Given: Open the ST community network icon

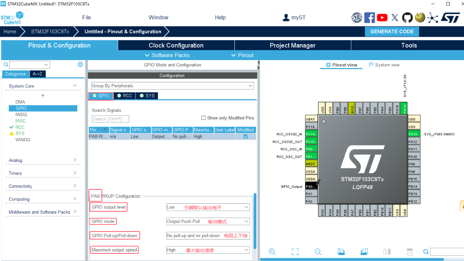Looking at the screenshot, I should click(x=433, y=18).
